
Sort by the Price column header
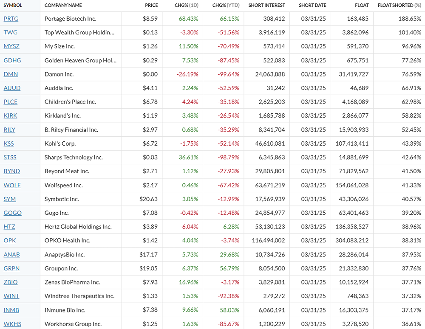coord(151,5)
